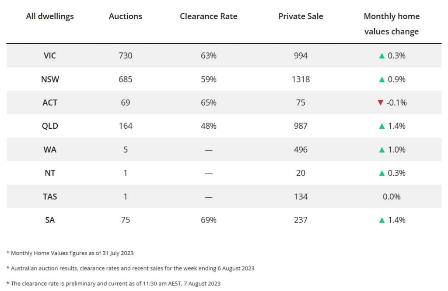Click the SA clearance rate 69%
This screenshot has width=448, height=291.
208,220
